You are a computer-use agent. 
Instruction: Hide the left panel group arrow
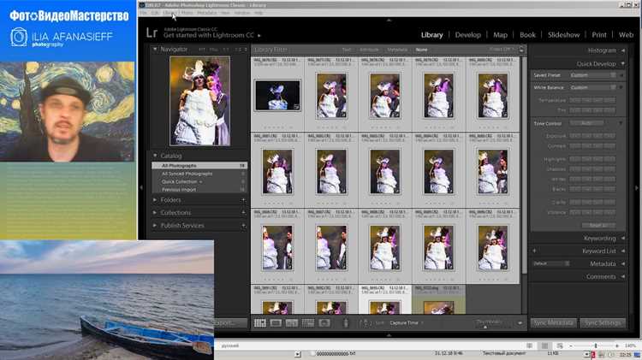(x=141, y=188)
